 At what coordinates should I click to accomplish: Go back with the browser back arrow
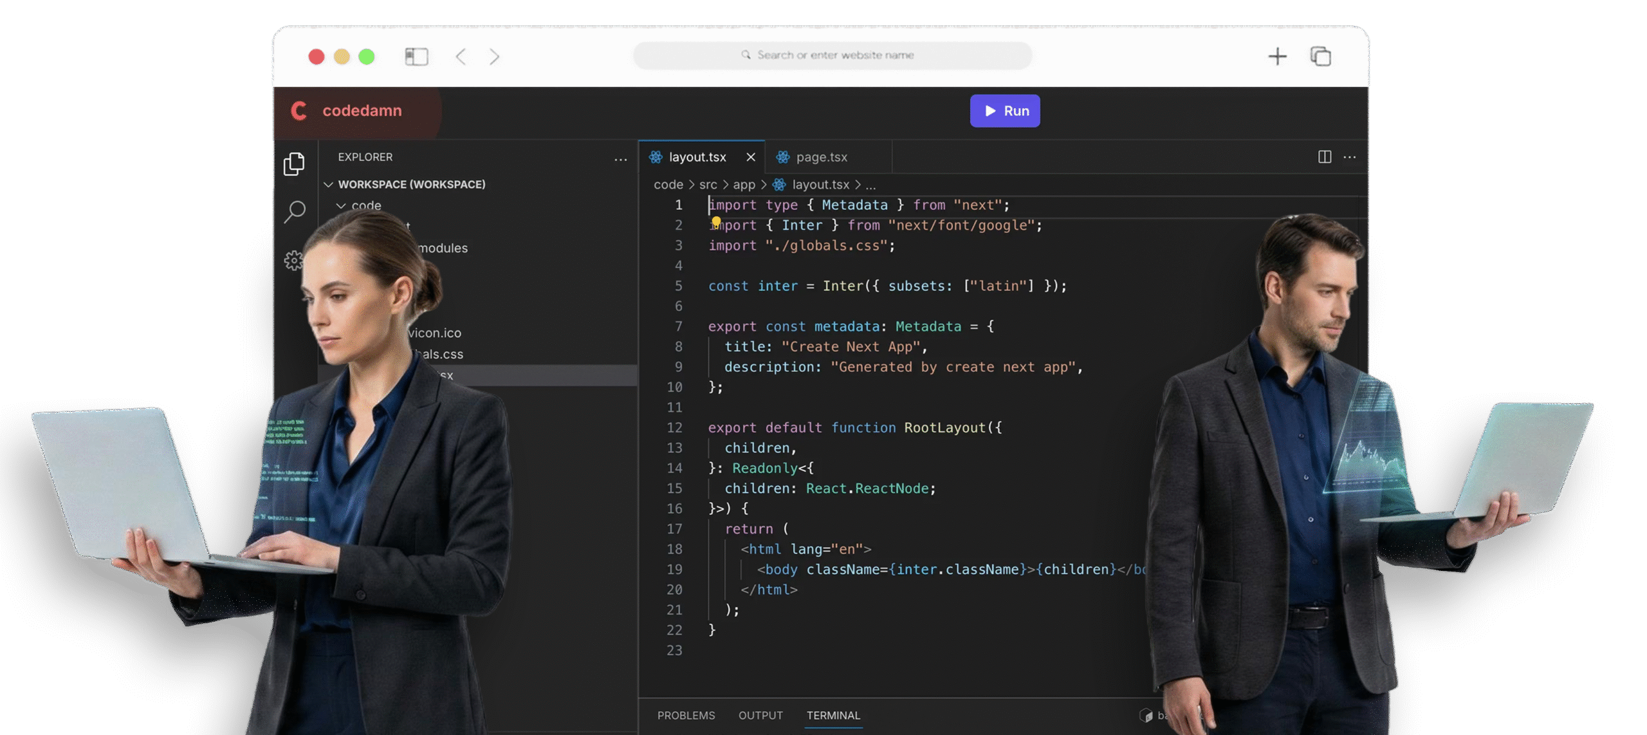click(x=461, y=57)
